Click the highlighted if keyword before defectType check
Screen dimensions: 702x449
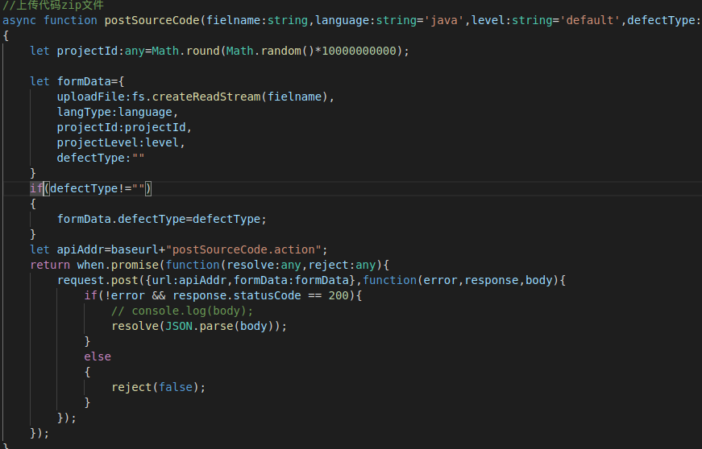(x=36, y=188)
